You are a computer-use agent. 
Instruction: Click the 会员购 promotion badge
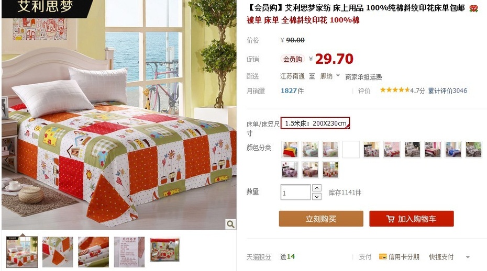pos(292,59)
